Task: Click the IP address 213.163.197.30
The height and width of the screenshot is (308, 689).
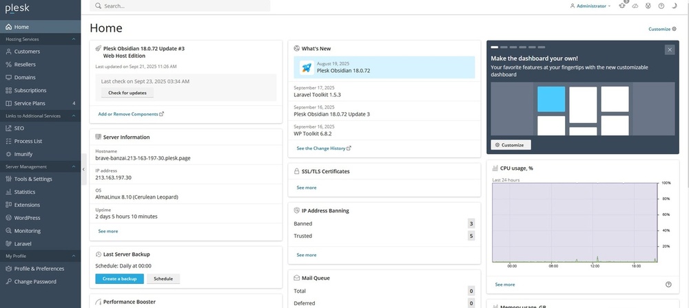Action: pyautogui.click(x=114, y=177)
